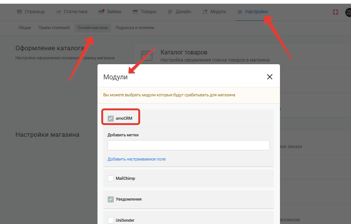Screen dimensions: 351x224
Task: Open the Модули tab in top navigation
Action: (x=215, y=12)
